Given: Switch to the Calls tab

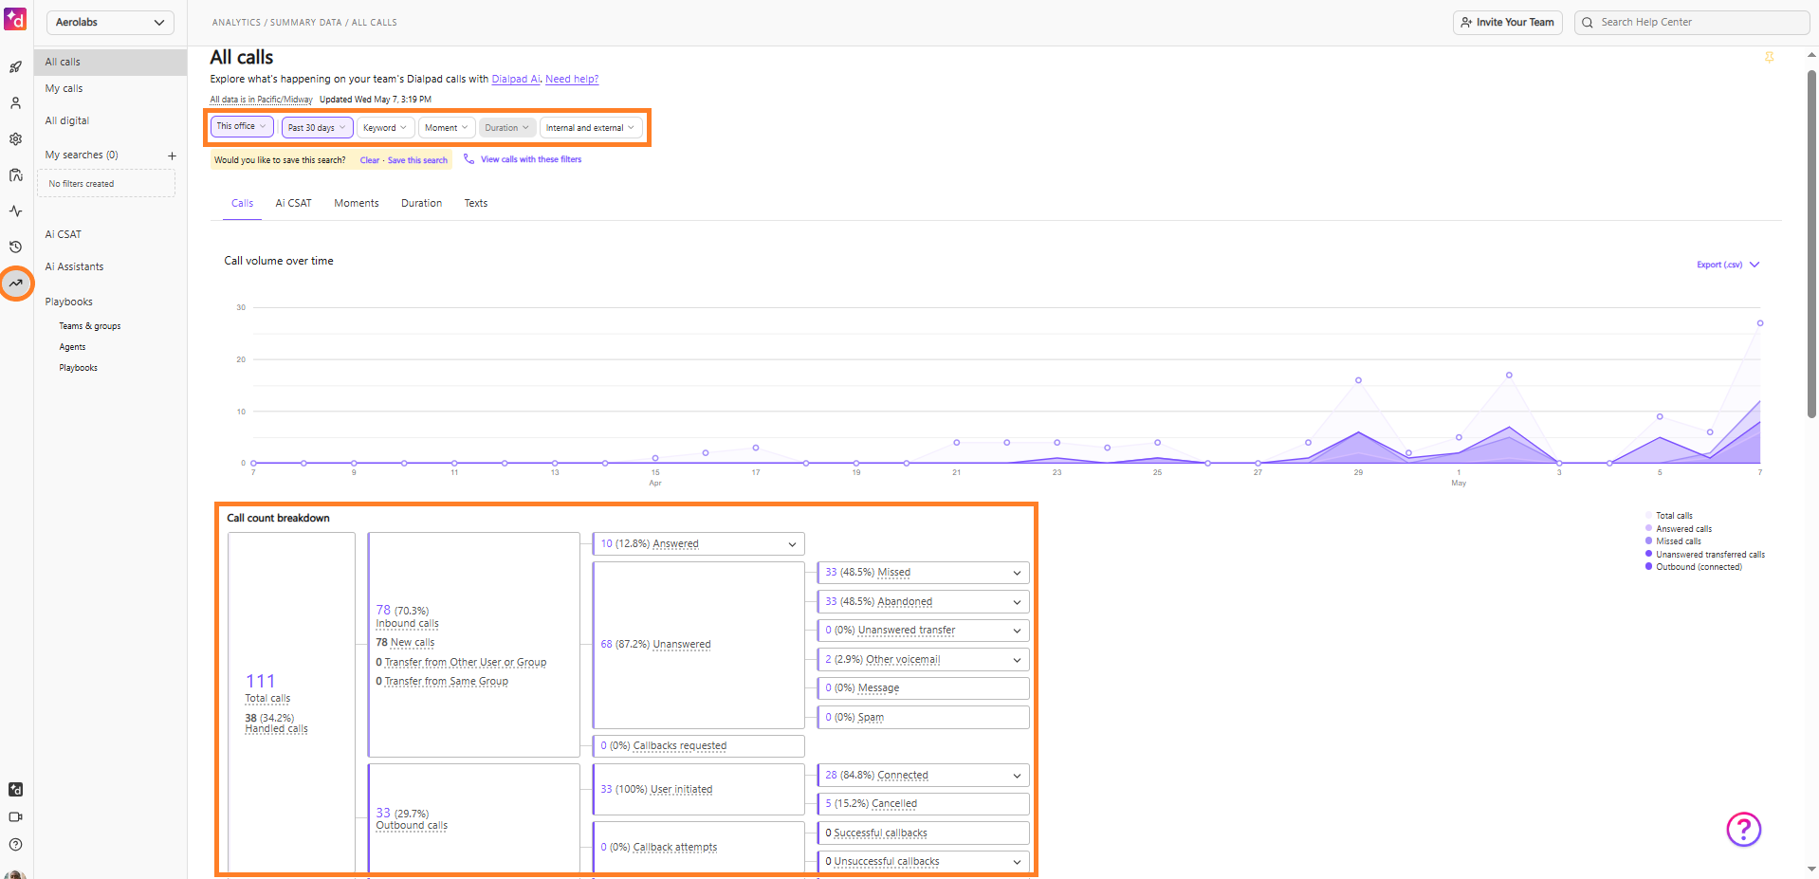Looking at the screenshot, I should tap(242, 203).
